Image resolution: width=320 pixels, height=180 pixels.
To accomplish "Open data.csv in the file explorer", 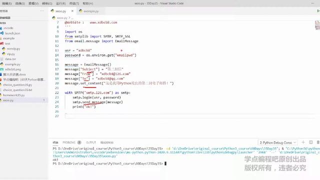I will coord(10,59).
